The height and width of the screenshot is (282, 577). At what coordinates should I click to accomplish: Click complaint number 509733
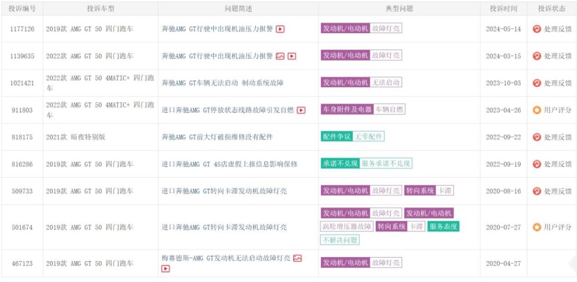(22, 191)
